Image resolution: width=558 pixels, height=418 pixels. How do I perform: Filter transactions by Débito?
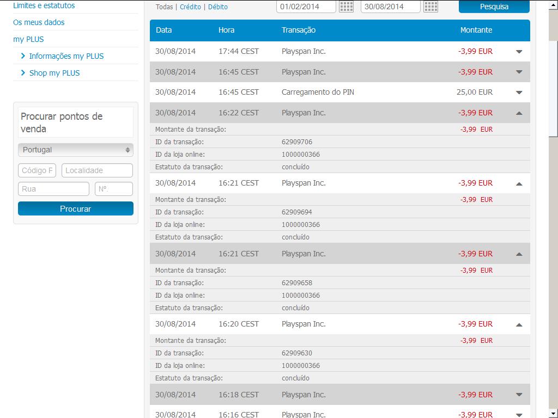pos(218,7)
